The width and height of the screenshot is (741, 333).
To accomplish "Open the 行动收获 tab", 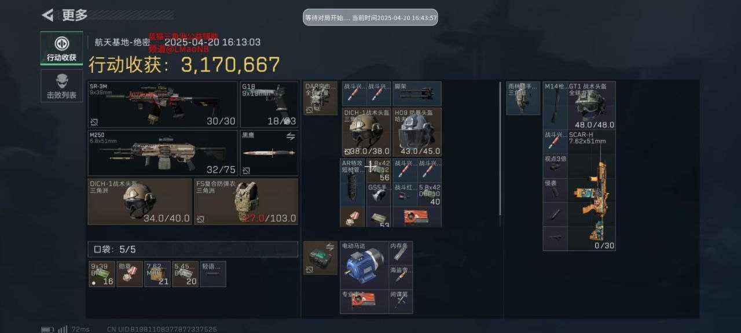I will click(61, 48).
